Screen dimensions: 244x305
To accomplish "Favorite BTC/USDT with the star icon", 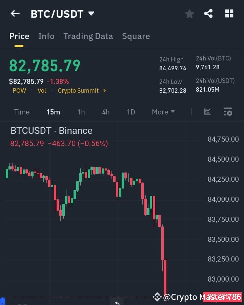I will pyautogui.click(x=189, y=14).
